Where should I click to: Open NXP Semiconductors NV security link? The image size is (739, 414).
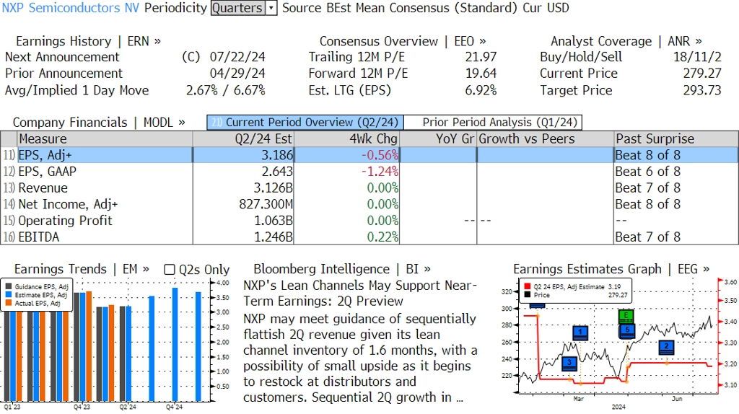[x=70, y=8]
